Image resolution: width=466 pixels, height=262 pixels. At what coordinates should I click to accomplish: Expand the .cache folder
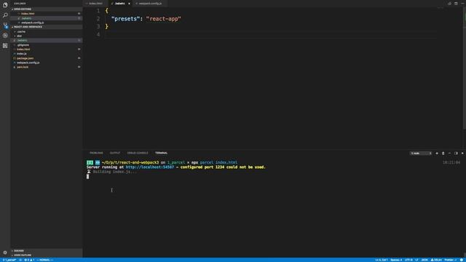(47, 31)
